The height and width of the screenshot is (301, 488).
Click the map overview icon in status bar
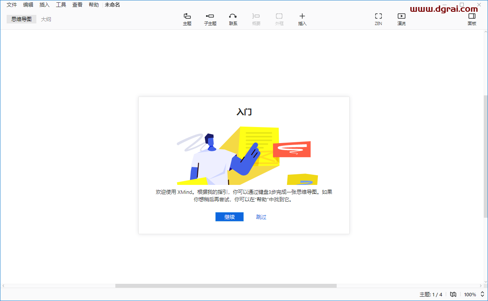point(453,294)
